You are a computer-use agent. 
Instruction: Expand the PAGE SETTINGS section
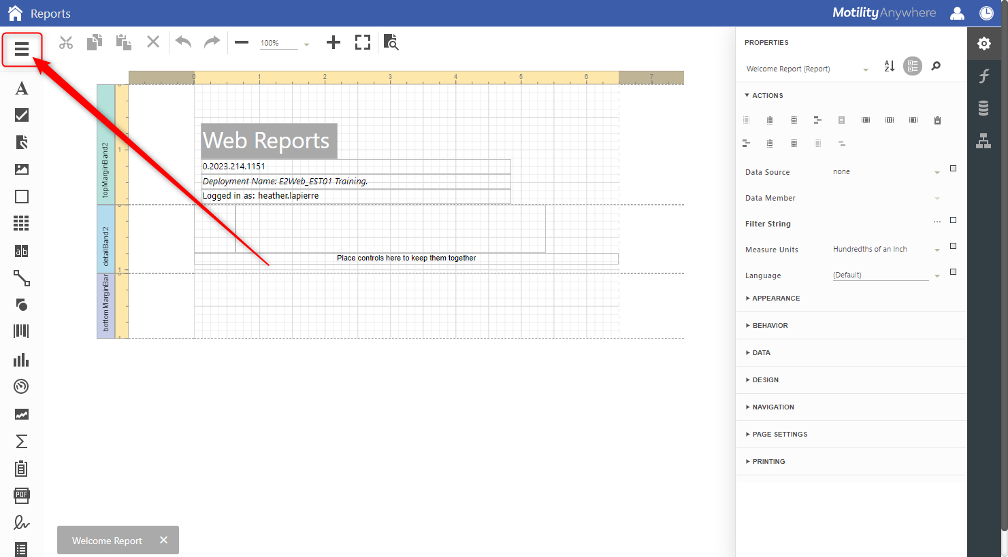[x=777, y=435]
